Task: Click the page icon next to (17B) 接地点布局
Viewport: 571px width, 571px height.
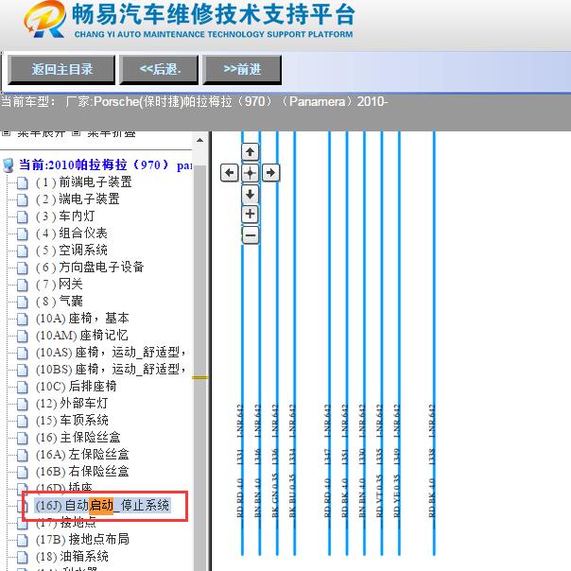Action: coord(22,540)
